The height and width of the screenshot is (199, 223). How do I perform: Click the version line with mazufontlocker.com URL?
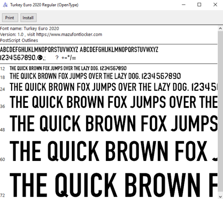pos(51,35)
